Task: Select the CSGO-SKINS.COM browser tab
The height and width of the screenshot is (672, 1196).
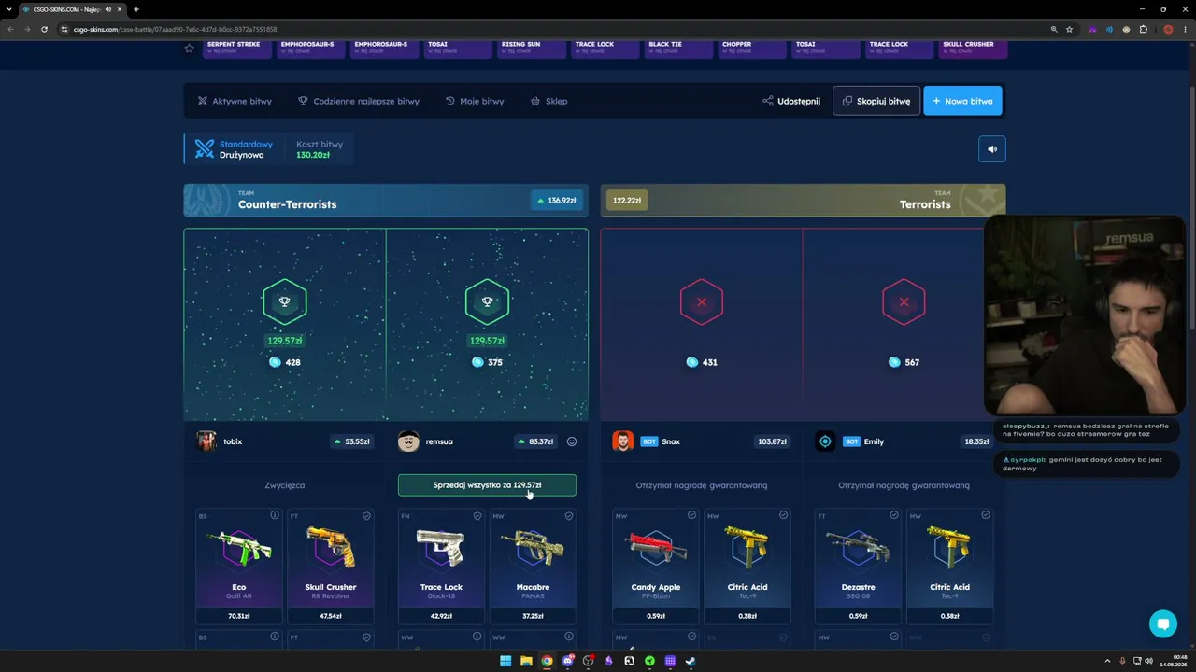Action: pyautogui.click(x=72, y=9)
